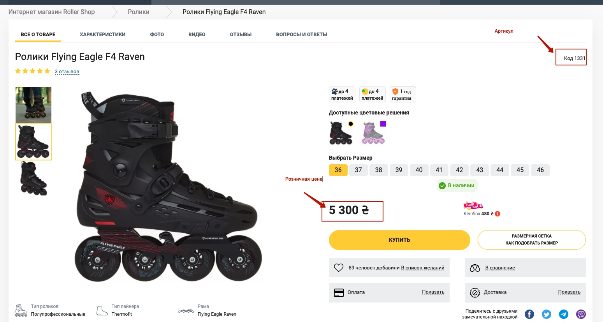Share product via Telegram icon
The image size is (603, 322).
(564, 314)
